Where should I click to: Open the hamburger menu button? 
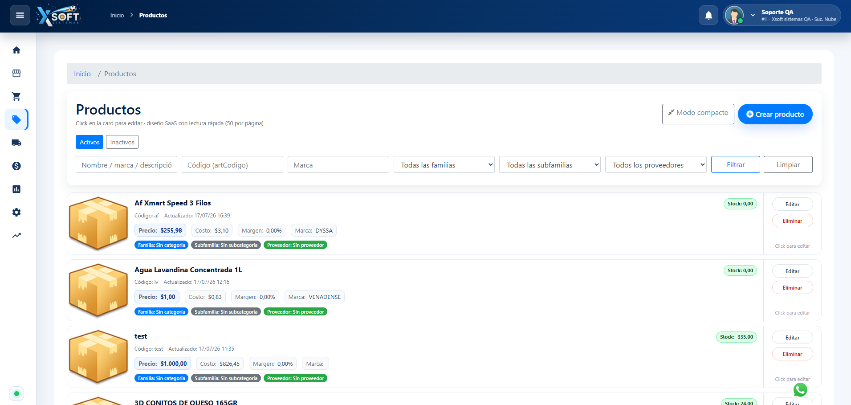[x=20, y=15]
